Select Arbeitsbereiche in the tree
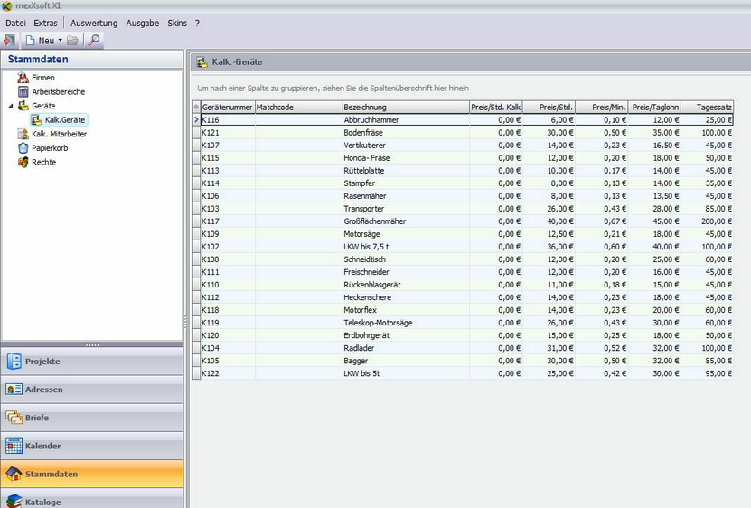Screen dimensions: 751x508 (x=59, y=91)
